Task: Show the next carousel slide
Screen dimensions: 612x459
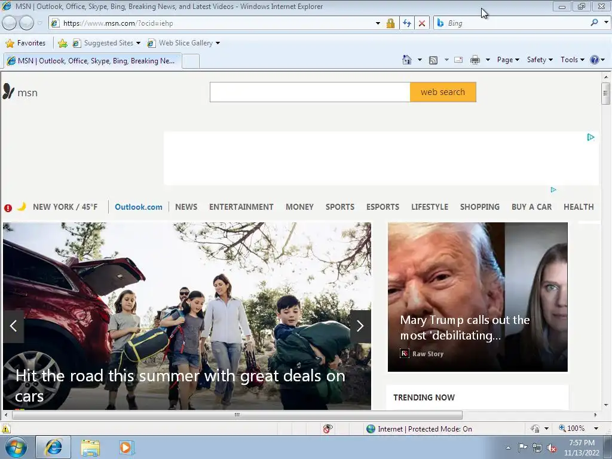Action: [360, 326]
